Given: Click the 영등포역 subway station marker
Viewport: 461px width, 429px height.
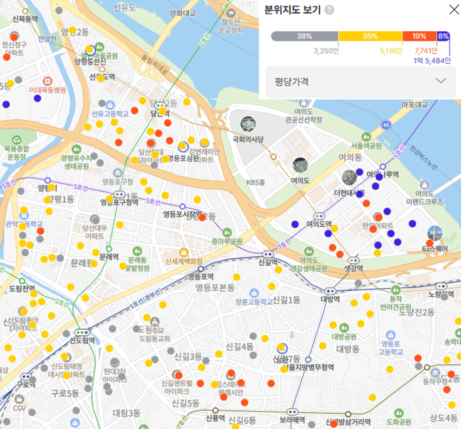Looking at the screenshot, I should click(201, 269).
